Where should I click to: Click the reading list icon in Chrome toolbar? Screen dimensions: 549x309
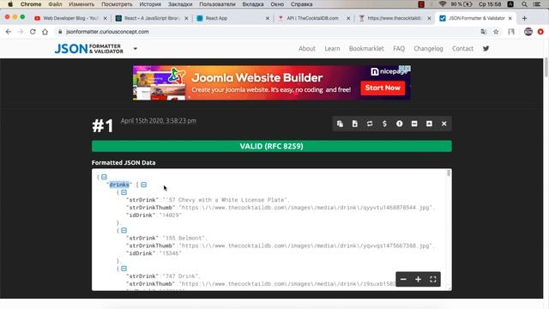click(x=511, y=32)
